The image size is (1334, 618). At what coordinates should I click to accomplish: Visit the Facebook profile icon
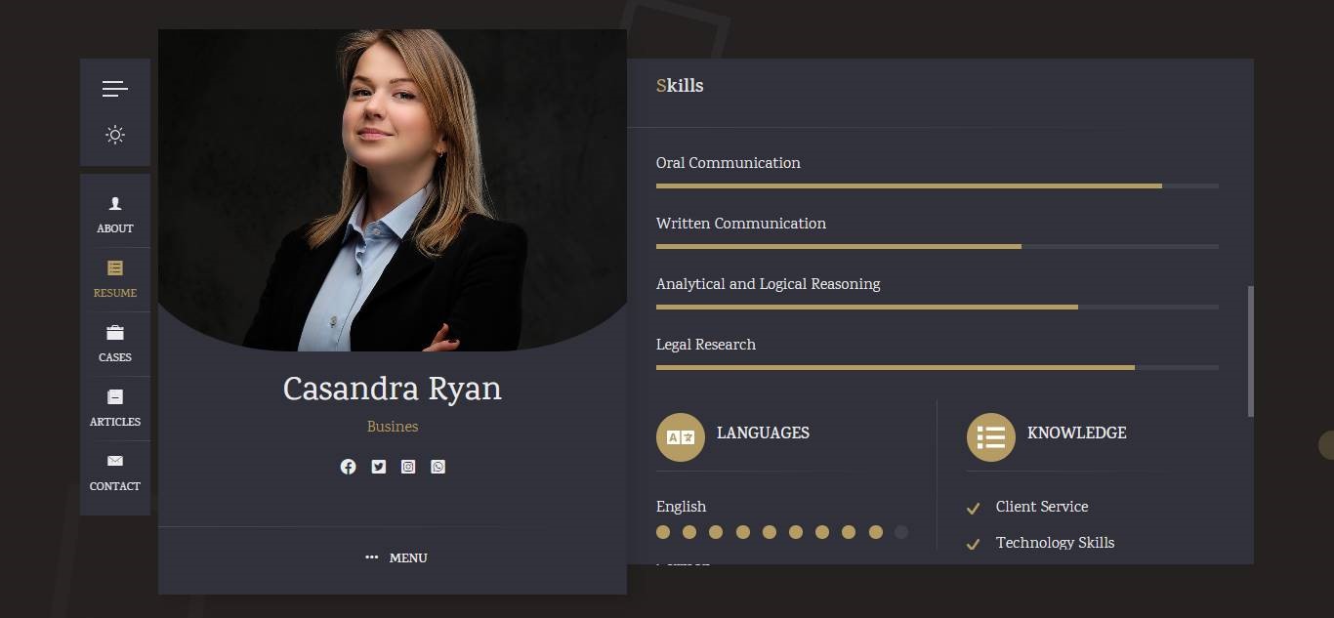[x=348, y=467]
